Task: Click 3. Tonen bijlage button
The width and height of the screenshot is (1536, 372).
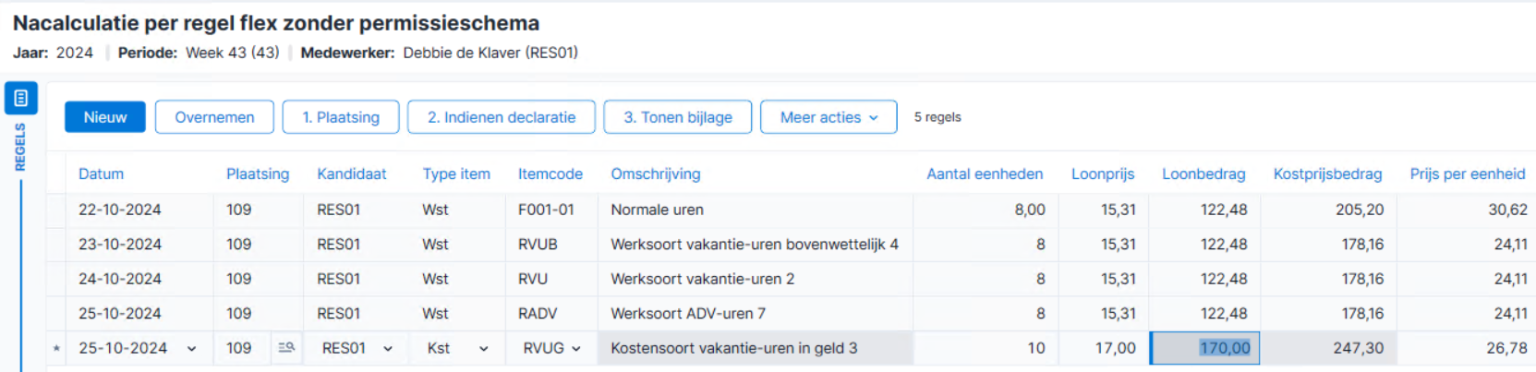Action: pos(678,117)
